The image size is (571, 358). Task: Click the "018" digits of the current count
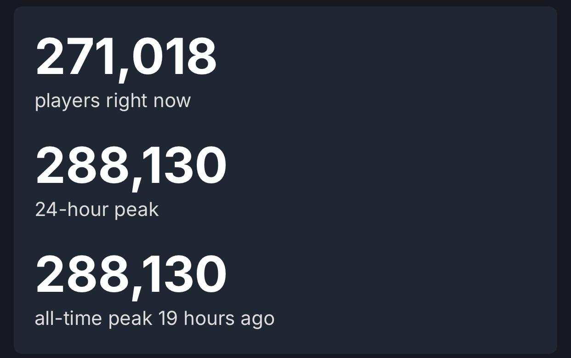click(x=174, y=57)
